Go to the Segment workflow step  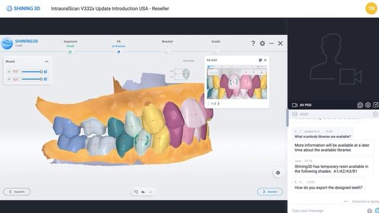coord(70,46)
